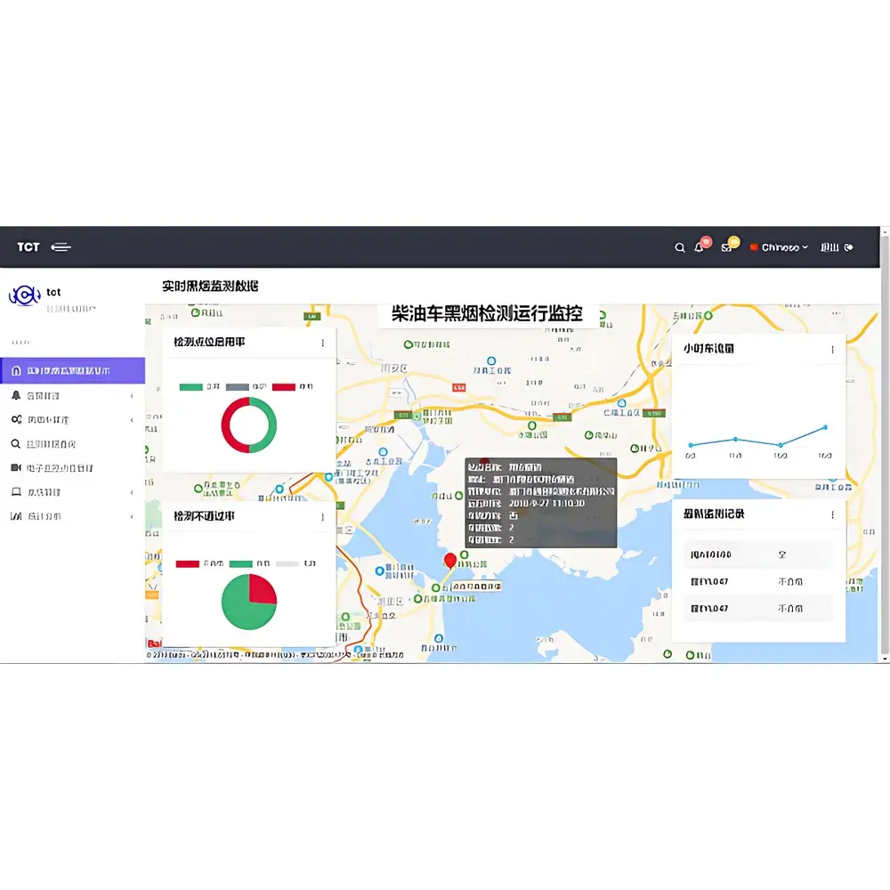The height and width of the screenshot is (890, 890).
Task: Click the red slice of the pie chart
Action: click(x=261, y=589)
